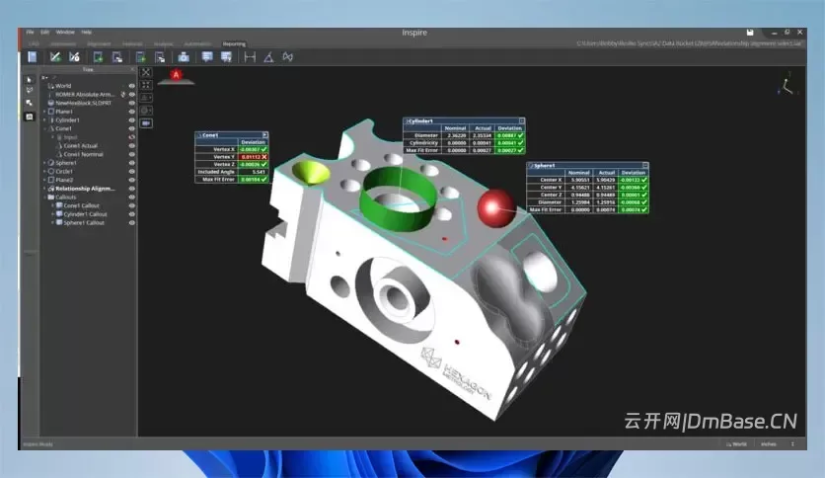825x478 pixels.
Task: Expand the Sphere1 tree node
Action: point(44,163)
